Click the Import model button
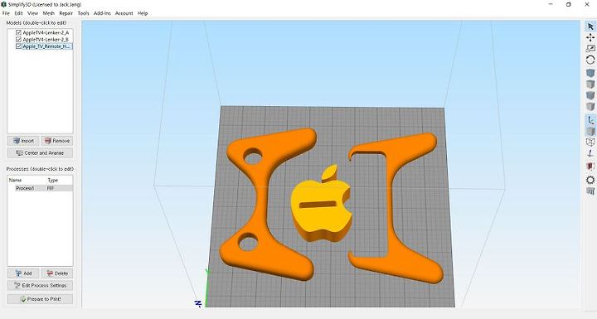This screenshot has width=597, height=319. tap(23, 141)
